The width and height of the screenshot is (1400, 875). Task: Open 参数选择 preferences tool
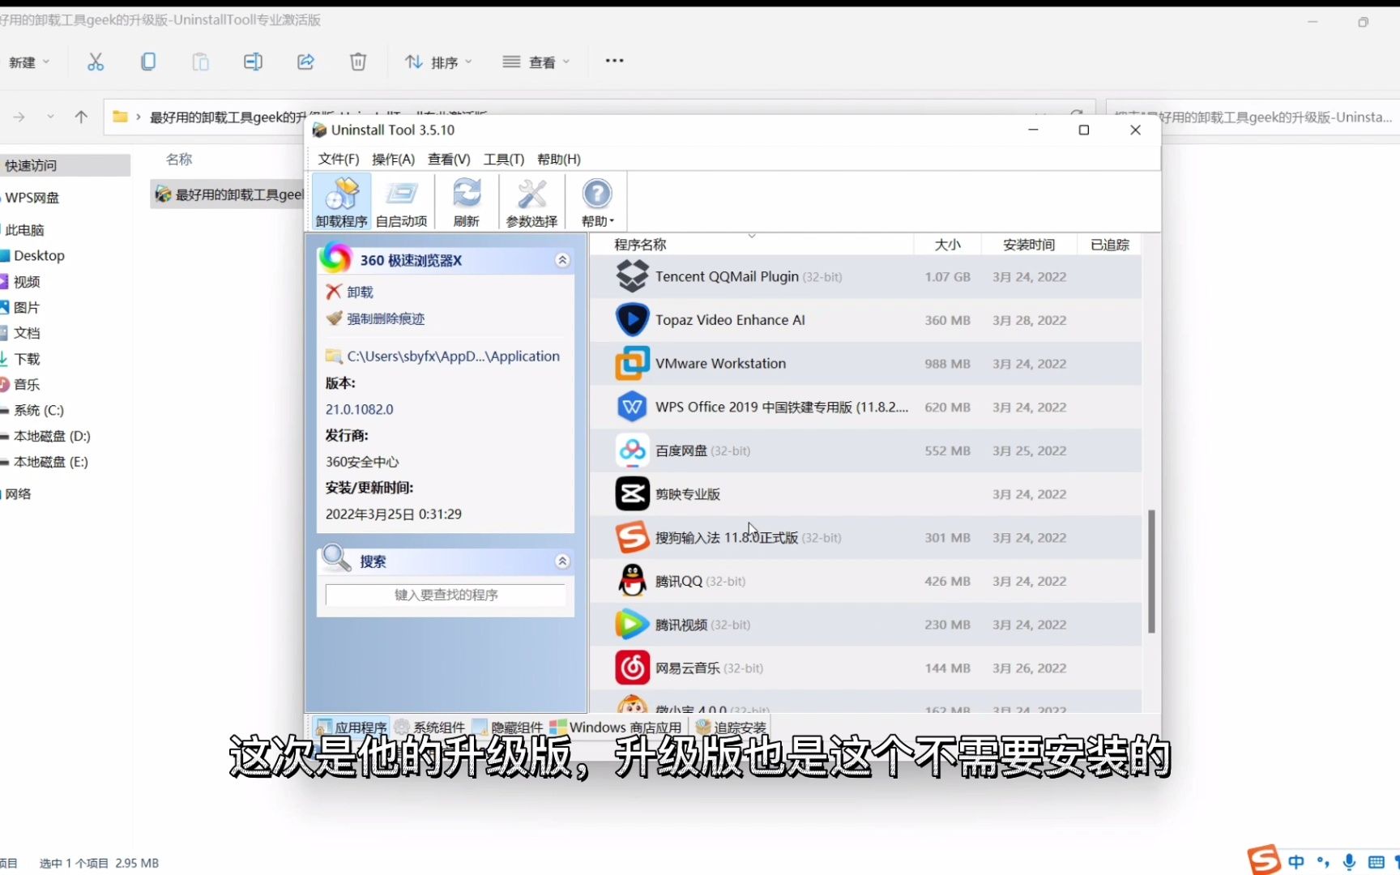click(x=531, y=202)
